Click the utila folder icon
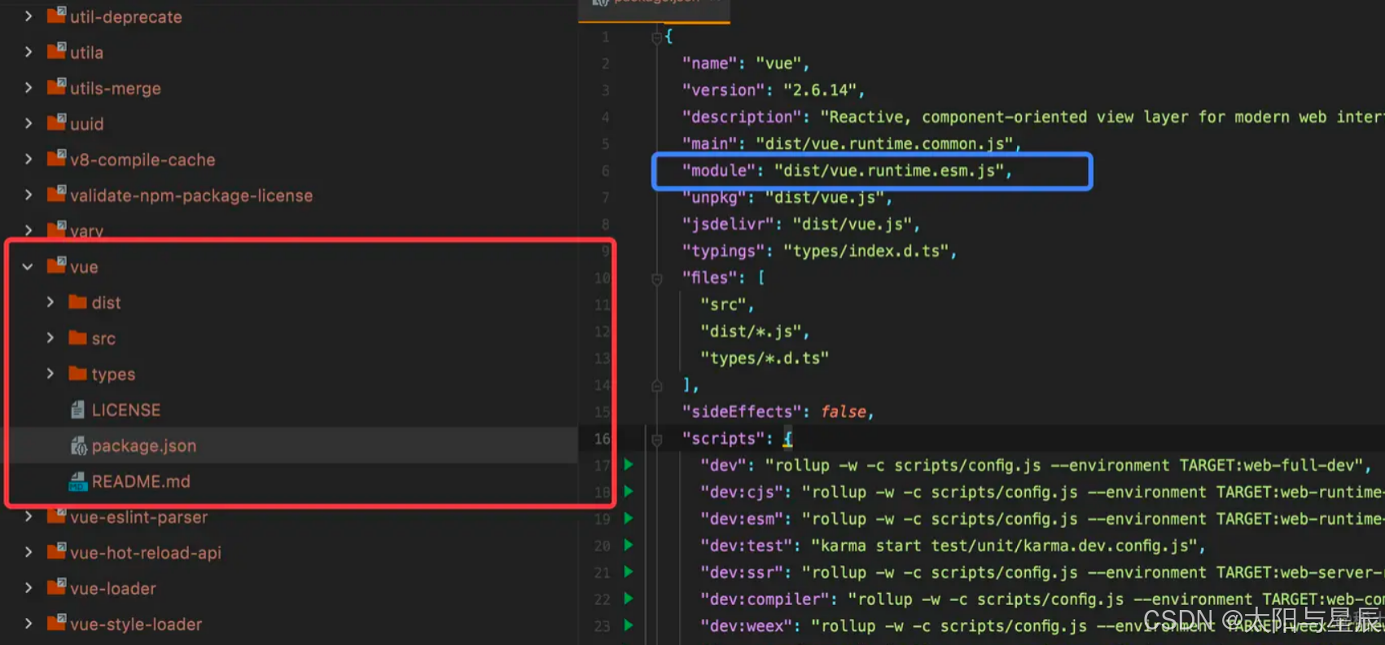 click(x=56, y=50)
